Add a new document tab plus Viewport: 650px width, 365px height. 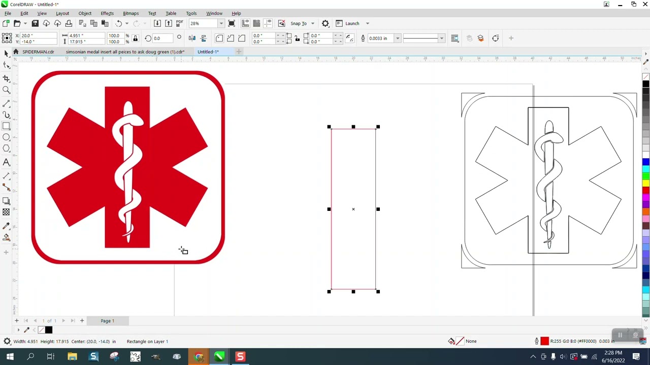coord(239,51)
